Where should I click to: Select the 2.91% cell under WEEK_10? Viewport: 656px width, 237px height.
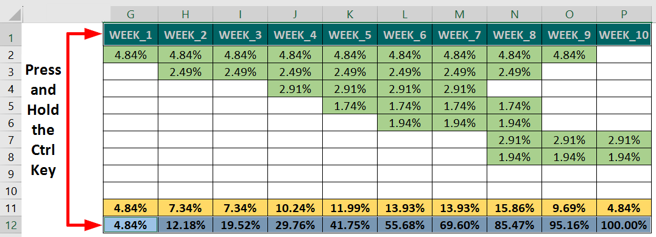[x=624, y=140]
